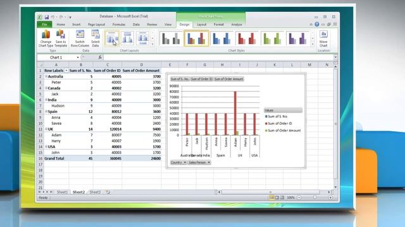The width and height of the screenshot is (405, 227).
Task: Open the chart tools Format tab
Action: 218,25
